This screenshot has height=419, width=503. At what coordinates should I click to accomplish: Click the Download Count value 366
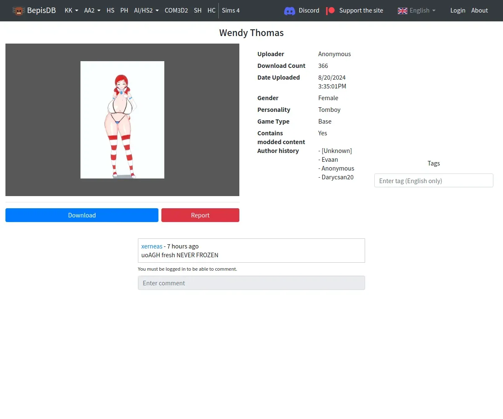323,66
